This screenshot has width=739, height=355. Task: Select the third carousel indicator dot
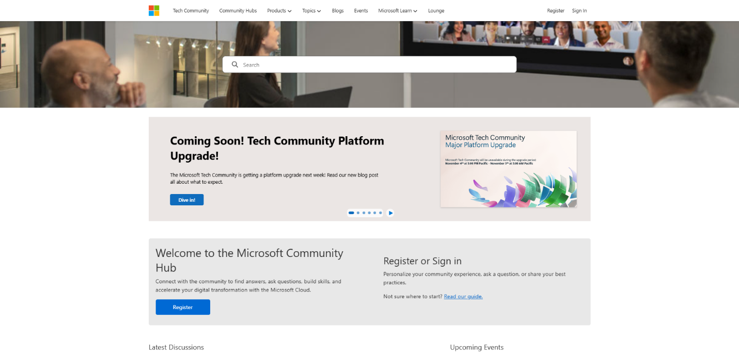pos(363,213)
